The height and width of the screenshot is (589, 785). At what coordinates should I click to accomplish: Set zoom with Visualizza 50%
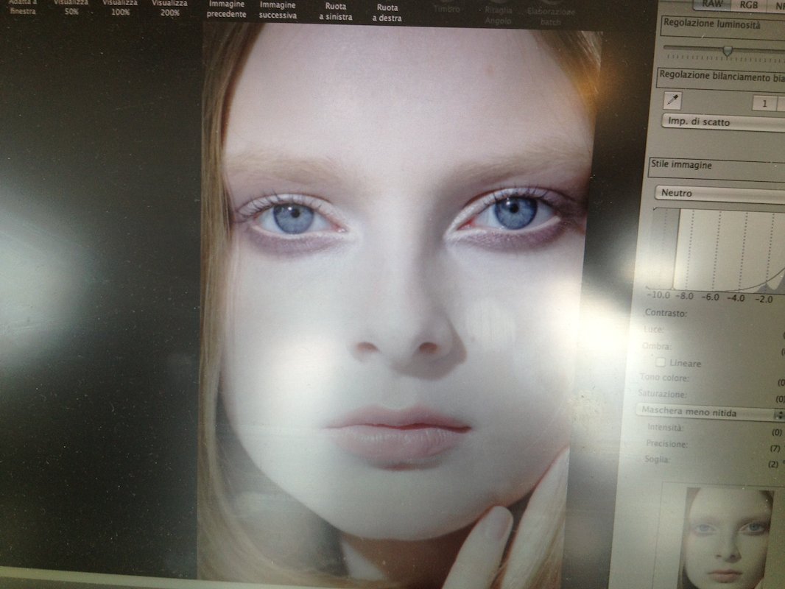pos(71,7)
